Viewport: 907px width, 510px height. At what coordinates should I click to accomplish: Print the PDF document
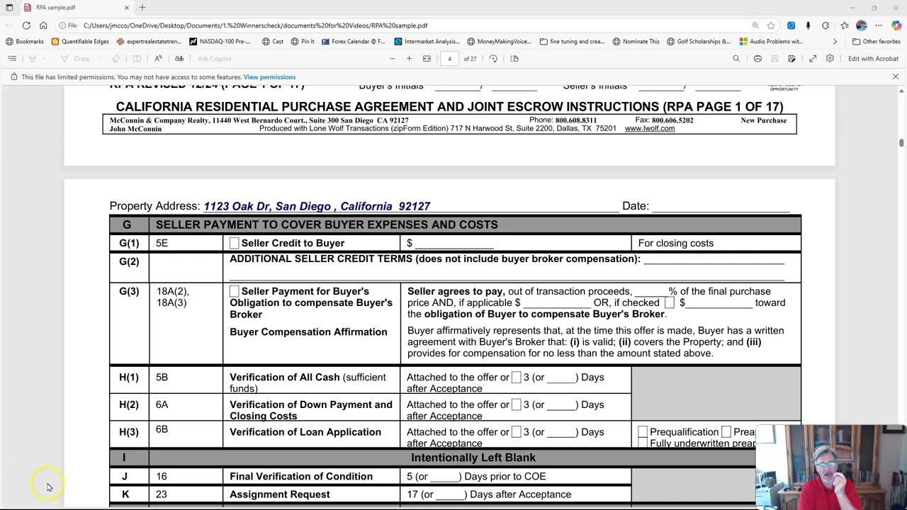[x=757, y=59]
